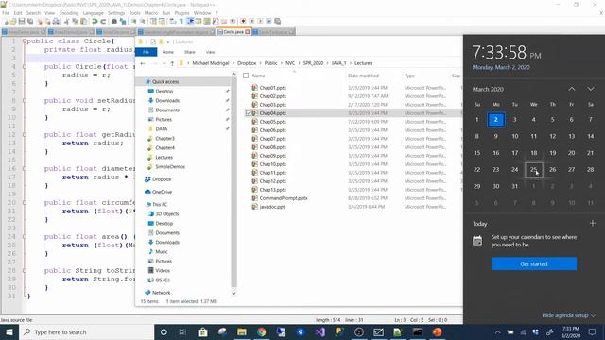This screenshot has height=340, width=605.
Task: Click the Save icon in Notepad++ toolbar
Action: [x=22, y=21]
